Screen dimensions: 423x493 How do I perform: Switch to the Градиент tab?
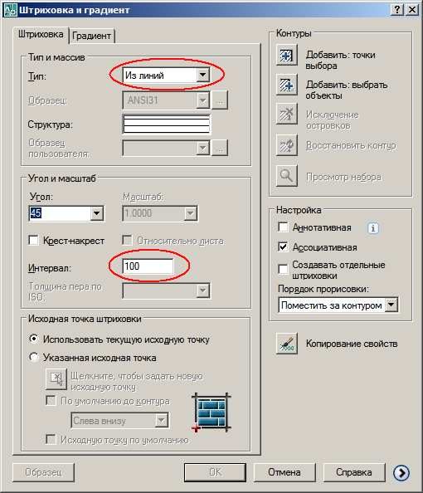[x=91, y=36]
